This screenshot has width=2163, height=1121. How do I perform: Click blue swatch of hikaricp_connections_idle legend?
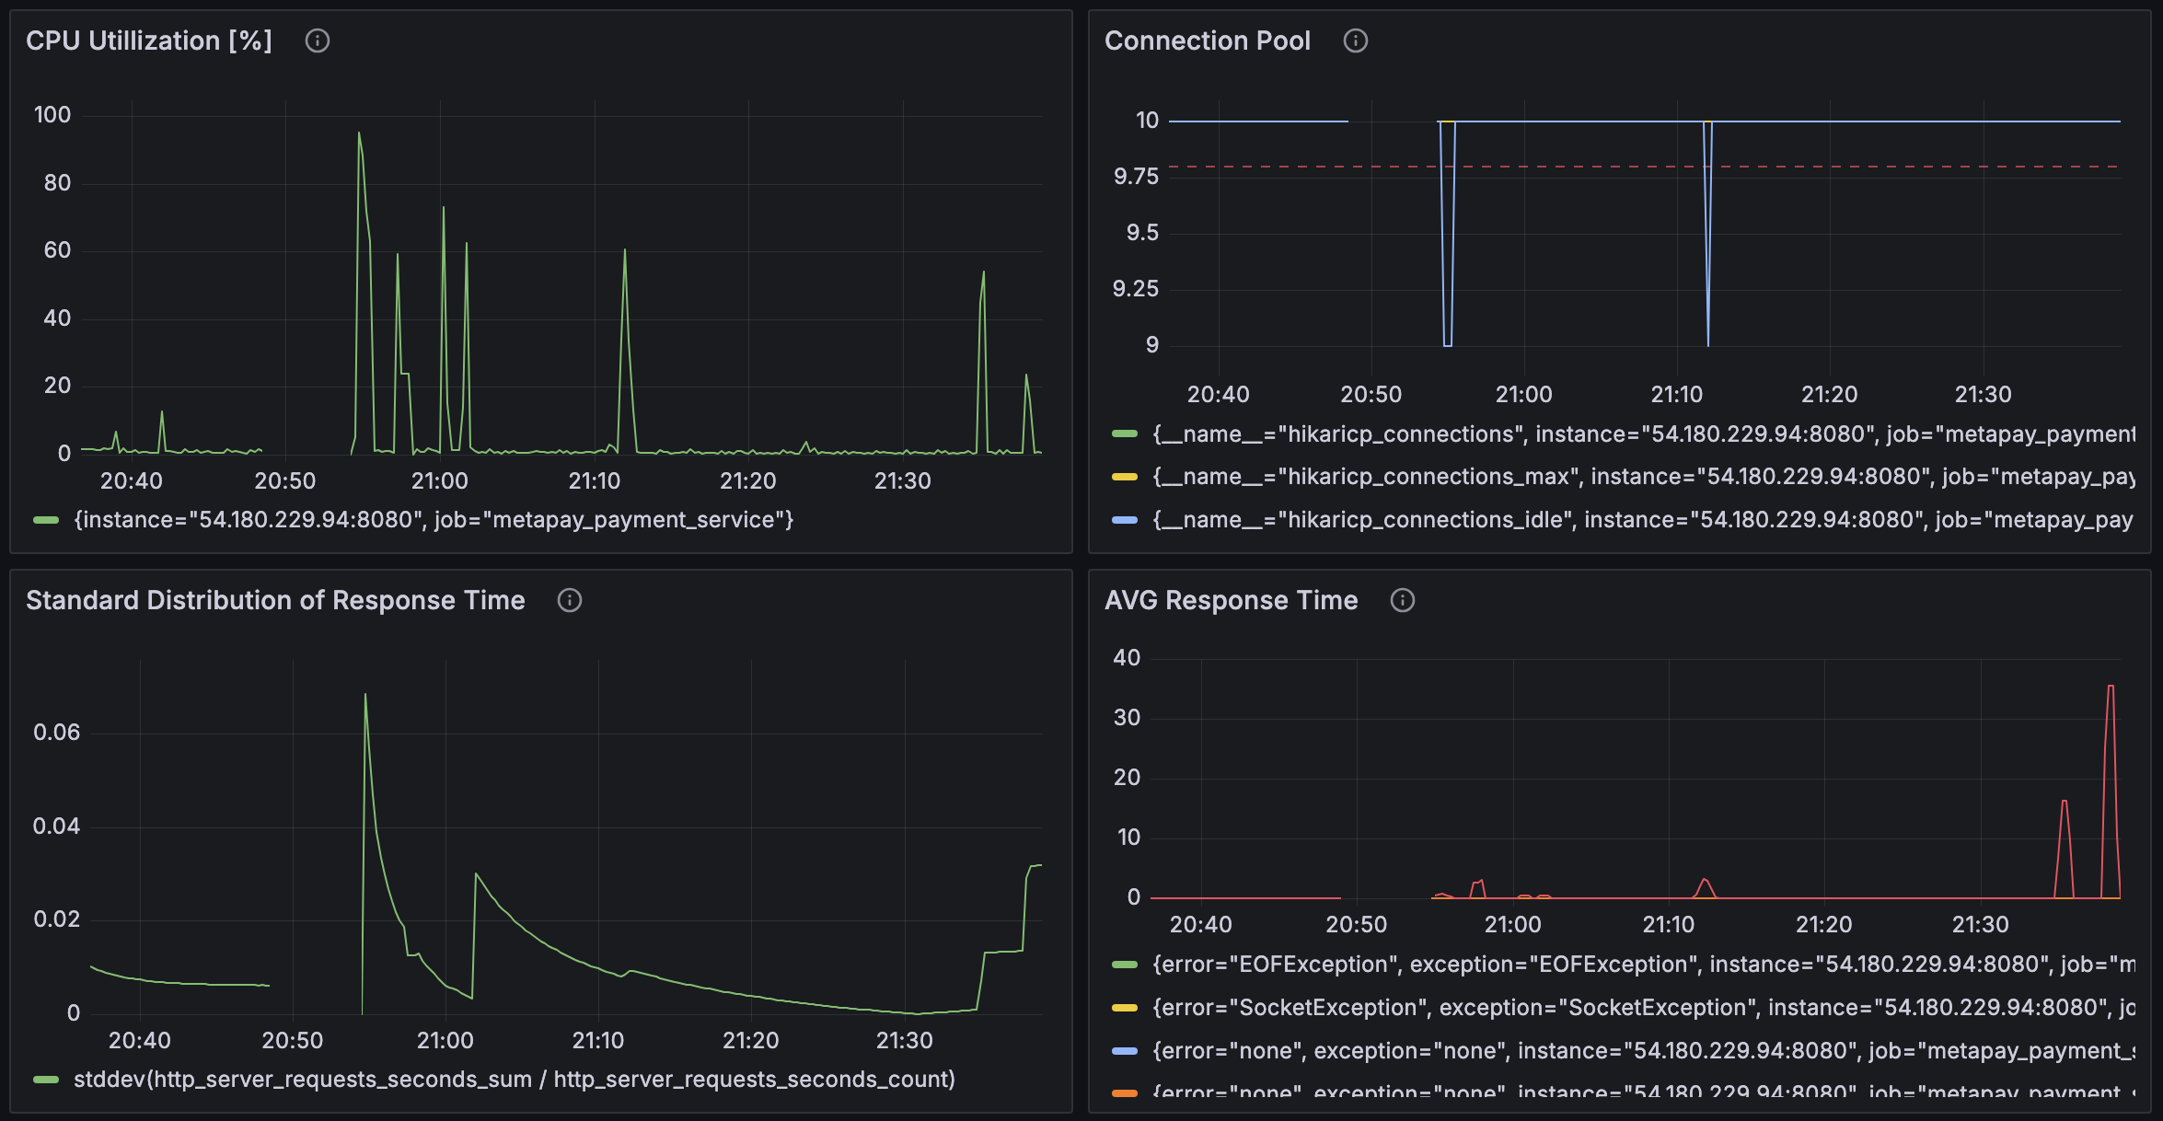(1125, 520)
